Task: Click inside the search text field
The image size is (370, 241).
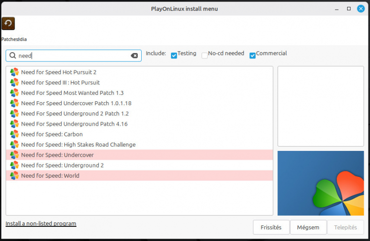Action: [x=73, y=56]
